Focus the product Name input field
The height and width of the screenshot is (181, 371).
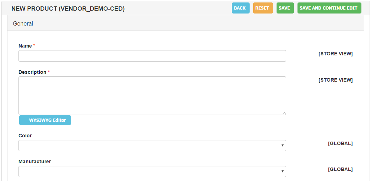[152, 56]
